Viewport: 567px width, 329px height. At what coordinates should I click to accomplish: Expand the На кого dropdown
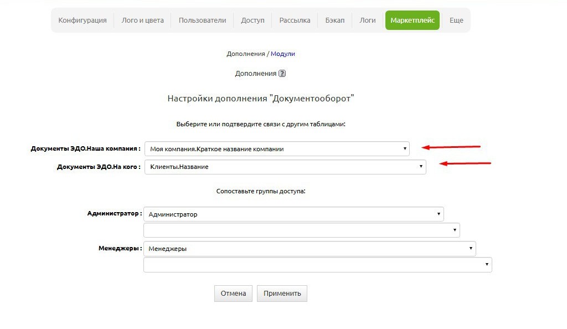285,167
